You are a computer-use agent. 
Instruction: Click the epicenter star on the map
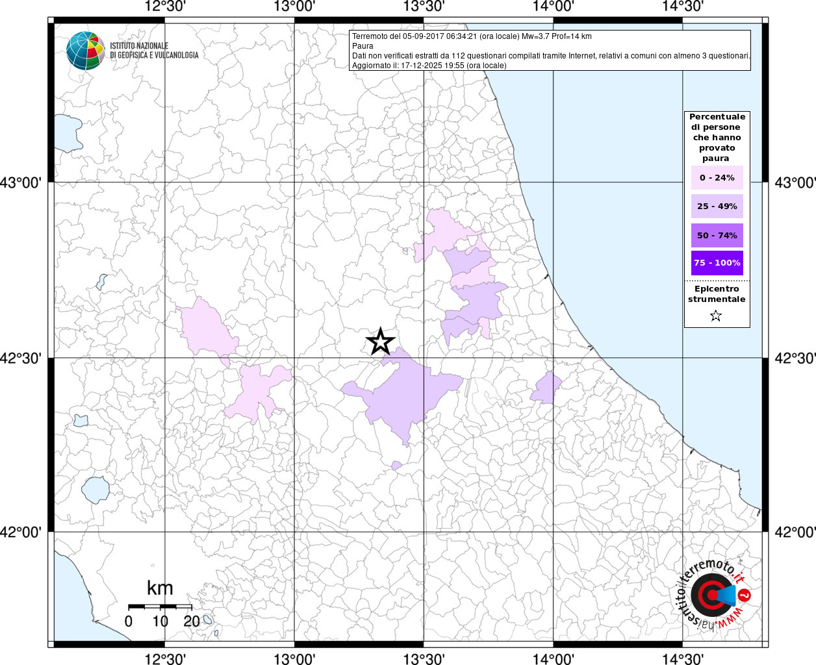click(x=381, y=342)
